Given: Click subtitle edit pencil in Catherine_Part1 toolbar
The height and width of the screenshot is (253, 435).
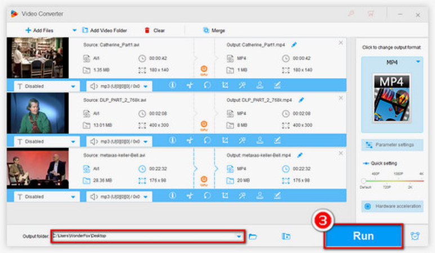Looking at the screenshot, I should pyautogui.click(x=277, y=85).
